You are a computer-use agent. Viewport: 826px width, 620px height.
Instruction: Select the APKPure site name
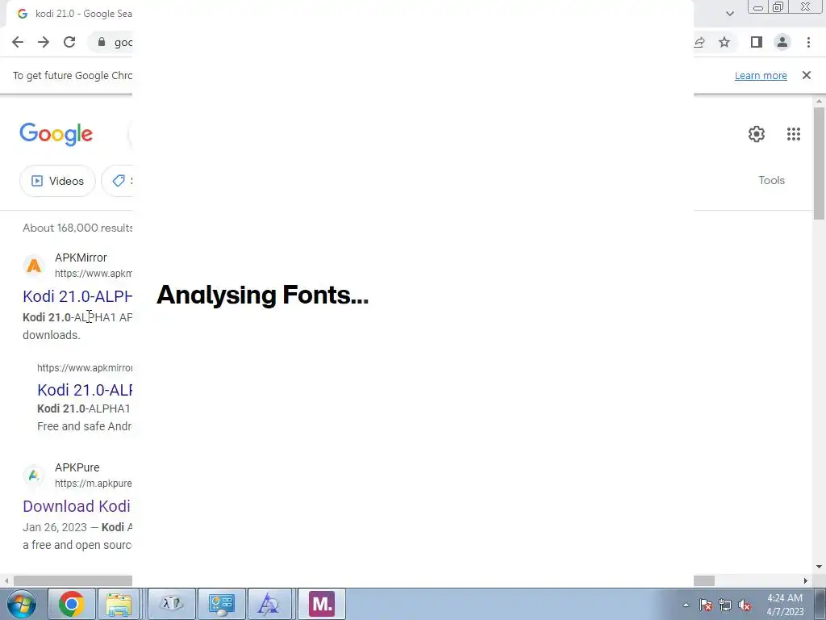tap(77, 467)
